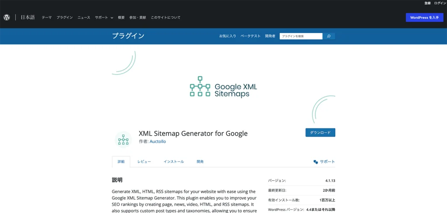
Task: Expand the サポート menu chevron
Action: 112,18
